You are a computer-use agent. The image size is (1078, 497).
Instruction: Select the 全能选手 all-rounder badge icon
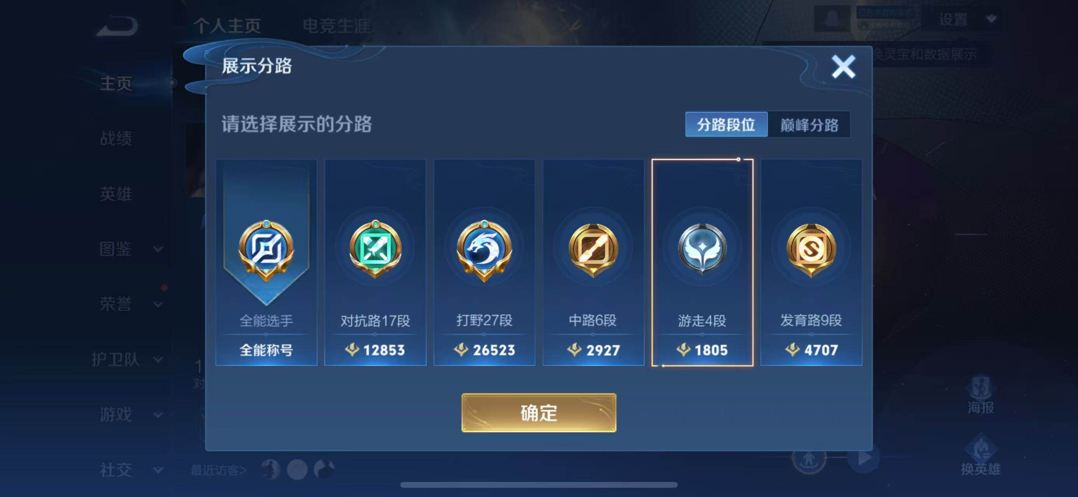(x=266, y=250)
